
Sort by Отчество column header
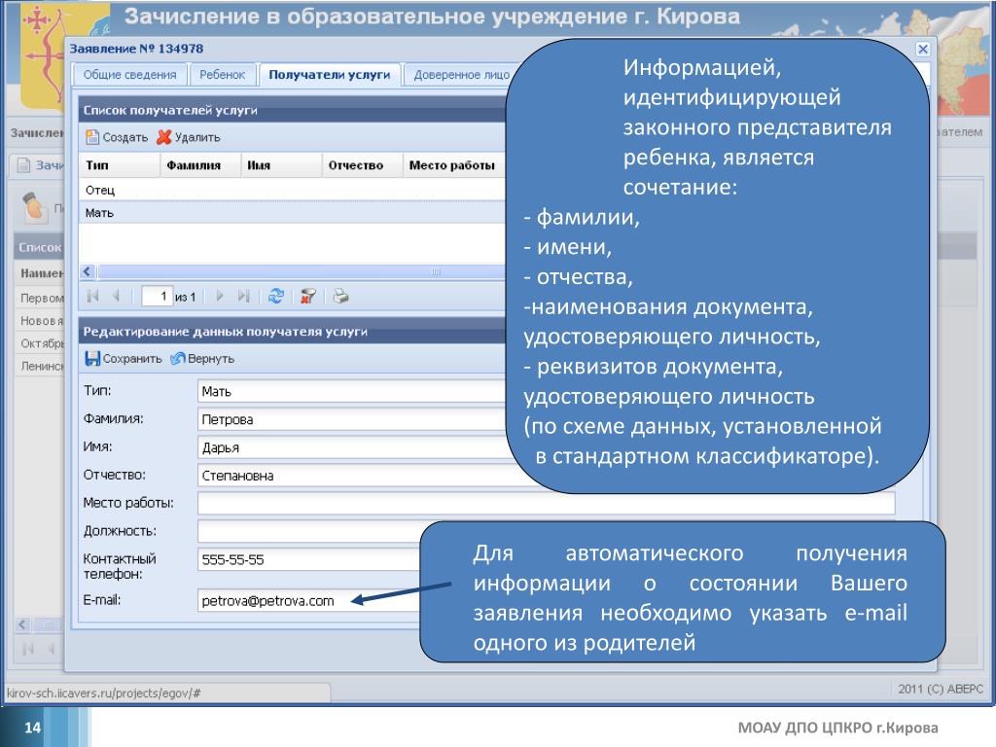(x=362, y=165)
